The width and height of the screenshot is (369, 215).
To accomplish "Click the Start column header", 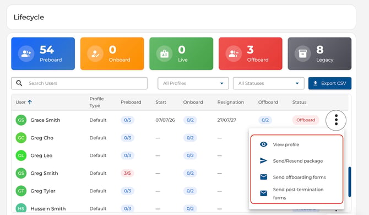I will point(161,102).
